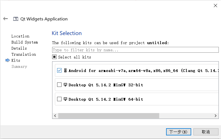Click the 取消 cancel button

click(x=206, y=132)
